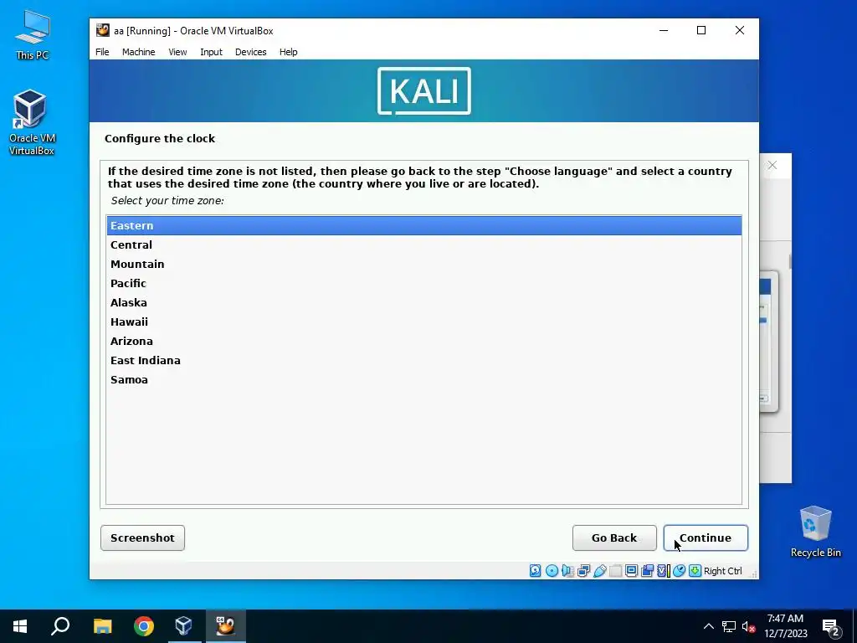Click the shared folders status icon
Viewport: 857px width, 643px height.
[x=615, y=571]
